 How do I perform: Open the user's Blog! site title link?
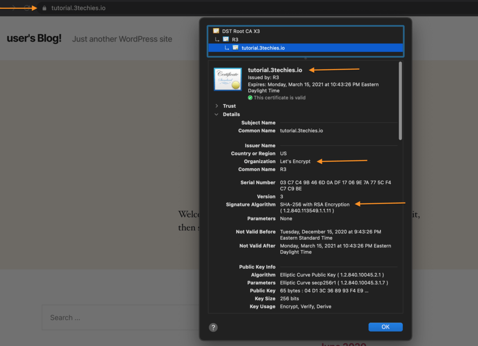[34, 39]
